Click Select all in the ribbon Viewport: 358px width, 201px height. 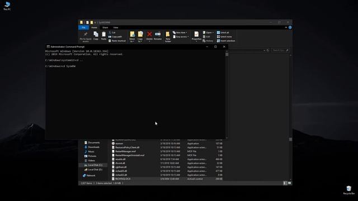tap(223, 32)
